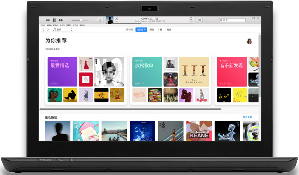Skip to next track

[61, 20]
